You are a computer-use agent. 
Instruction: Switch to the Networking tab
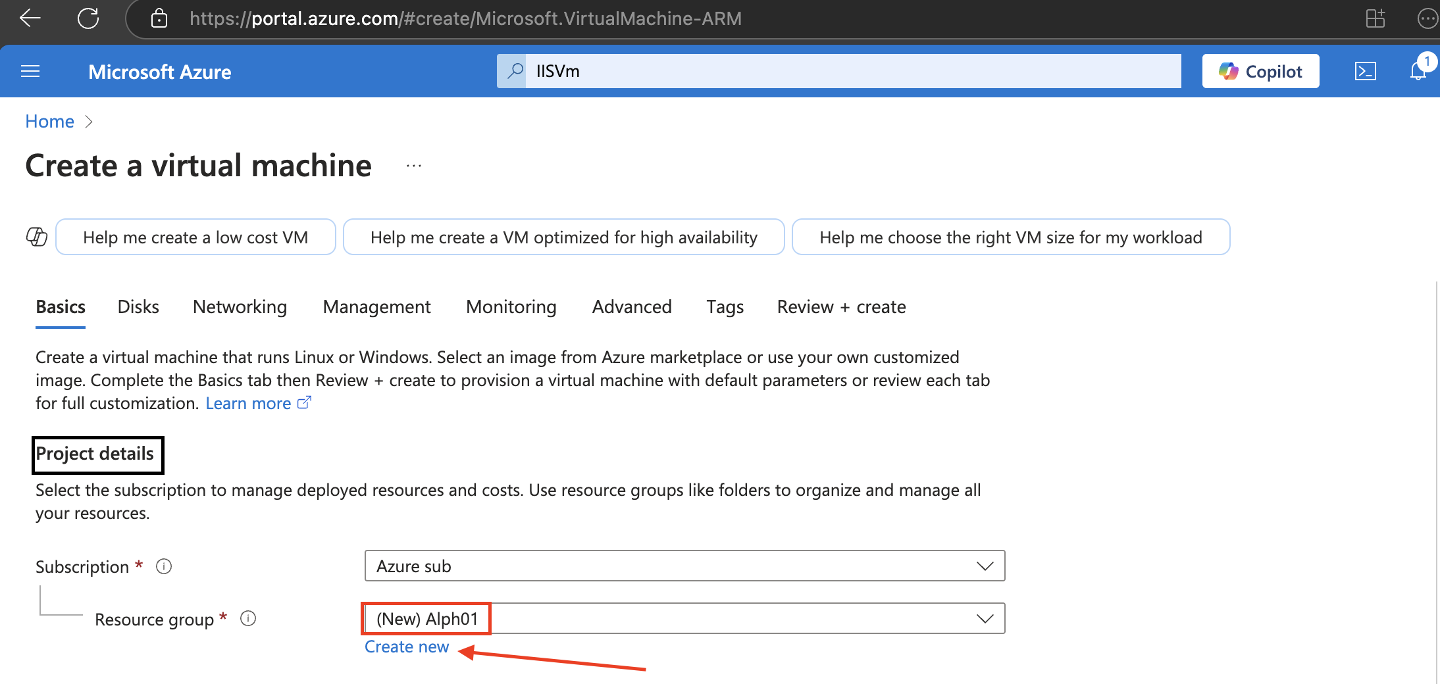240,307
